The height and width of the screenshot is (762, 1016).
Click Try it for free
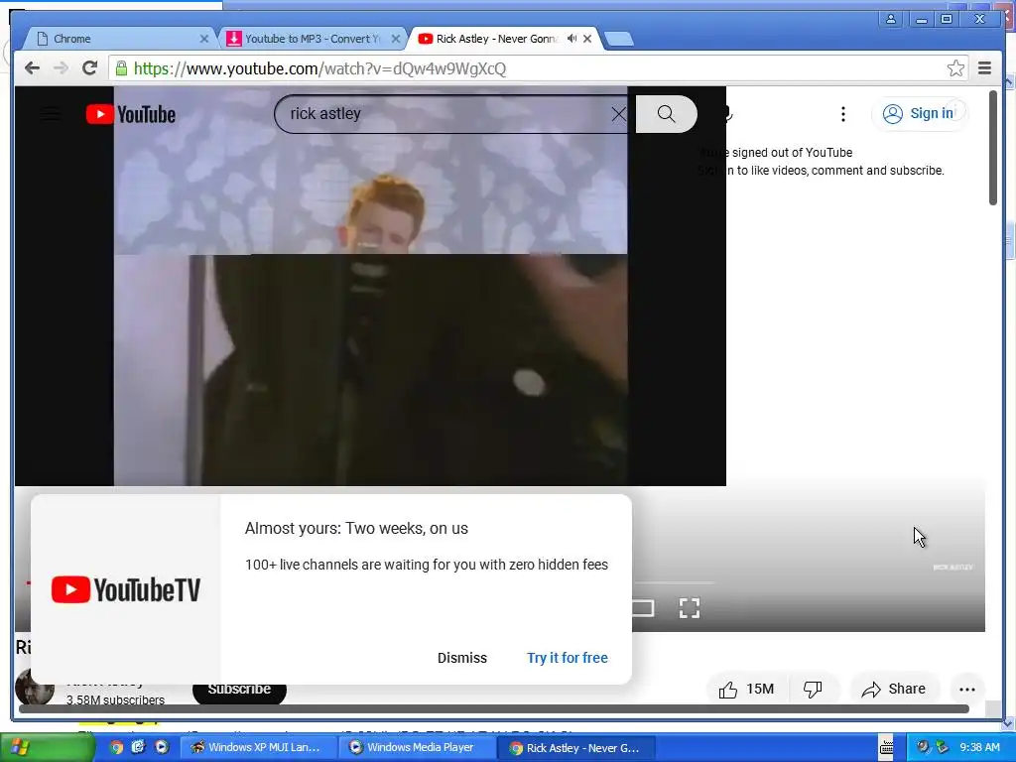[x=567, y=658]
